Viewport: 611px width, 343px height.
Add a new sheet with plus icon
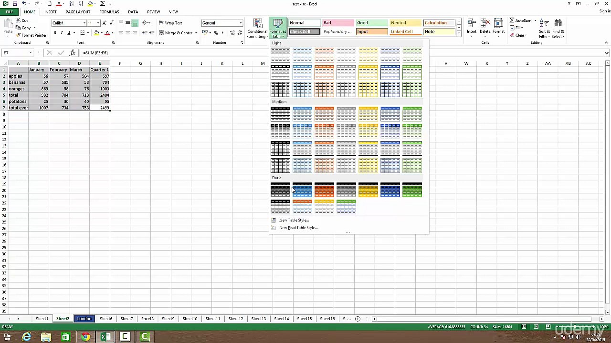click(358, 319)
